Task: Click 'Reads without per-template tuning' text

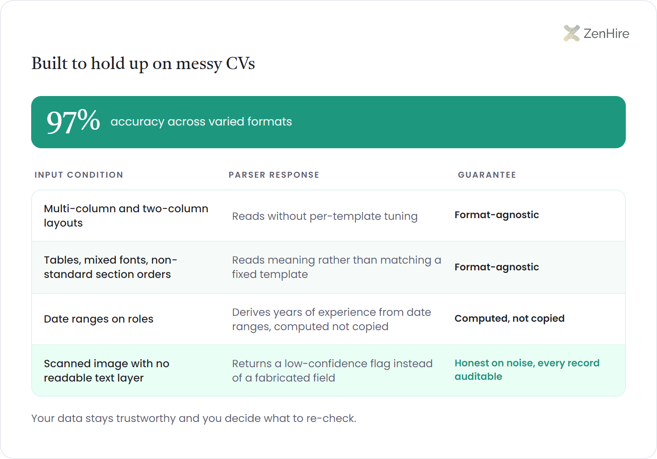Action: pyautogui.click(x=325, y=216)
